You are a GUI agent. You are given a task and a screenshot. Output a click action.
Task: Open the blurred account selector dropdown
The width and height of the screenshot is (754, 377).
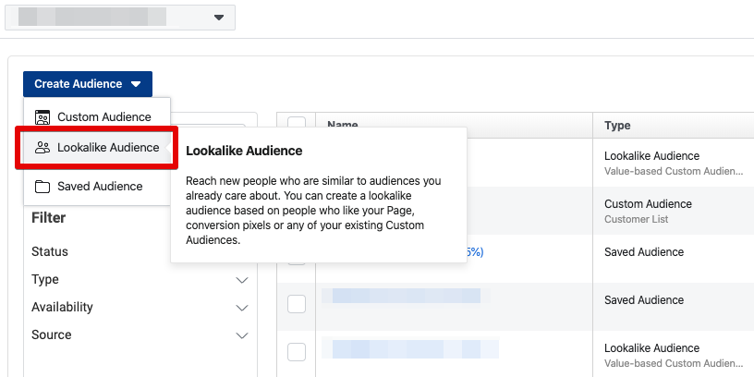pyautogui.click(x=120, y=18)
